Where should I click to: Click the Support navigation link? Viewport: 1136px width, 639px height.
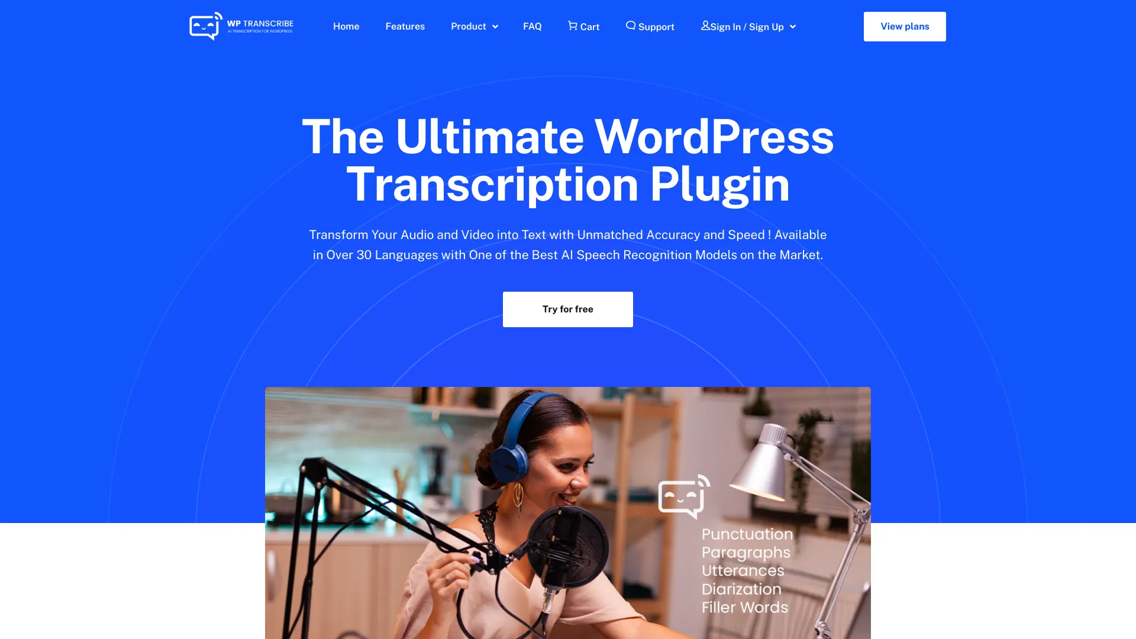(x=650, y=26)
